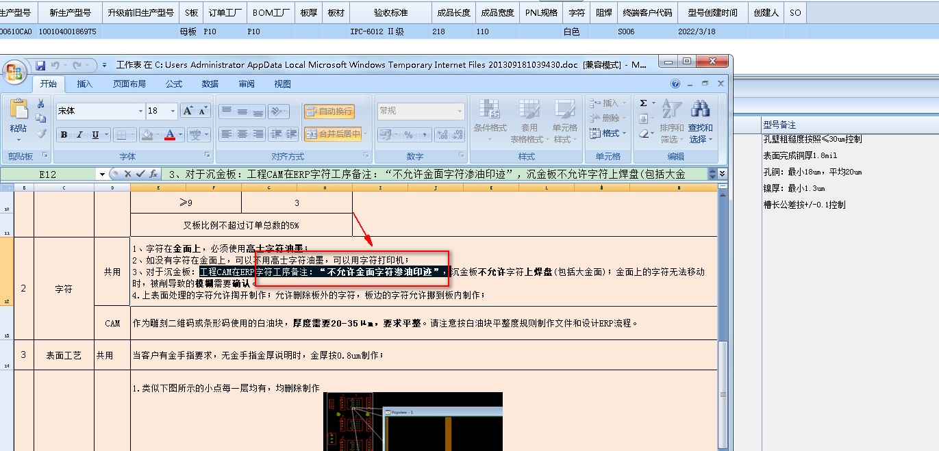
Task: Click the Redo arrow in quick access toolbar
Action: click(75, 65)
